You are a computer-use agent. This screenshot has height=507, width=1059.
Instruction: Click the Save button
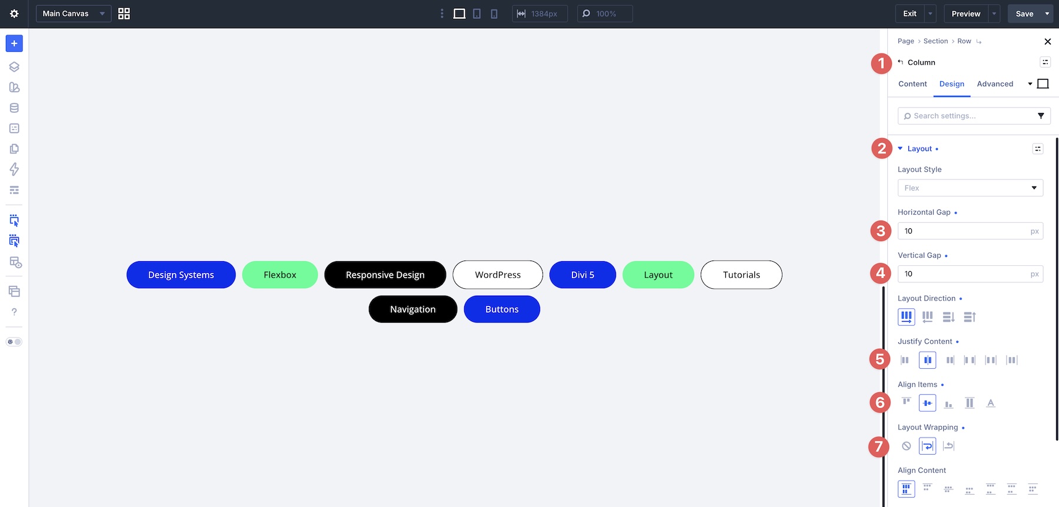pos(1024,14)
